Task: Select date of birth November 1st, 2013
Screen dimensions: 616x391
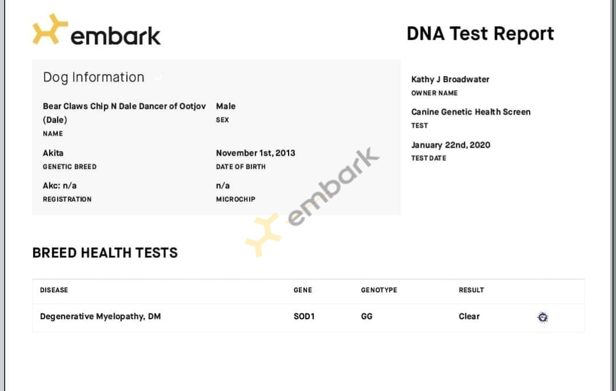Action: [x=256, y=153]
